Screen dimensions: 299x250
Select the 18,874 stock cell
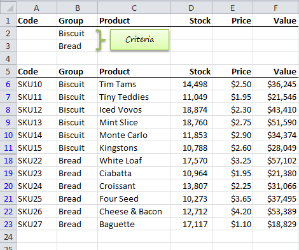click(191, 109)
